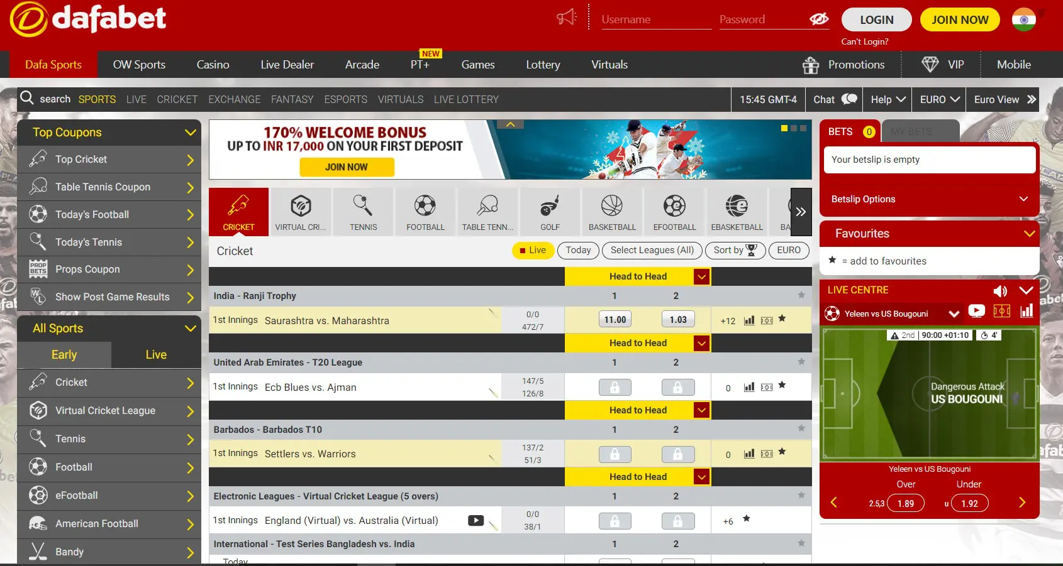The width and height of the screenshot is (1063, 566).
Task: Open video stream for England (Virtual) match
Action: (476, 520)
